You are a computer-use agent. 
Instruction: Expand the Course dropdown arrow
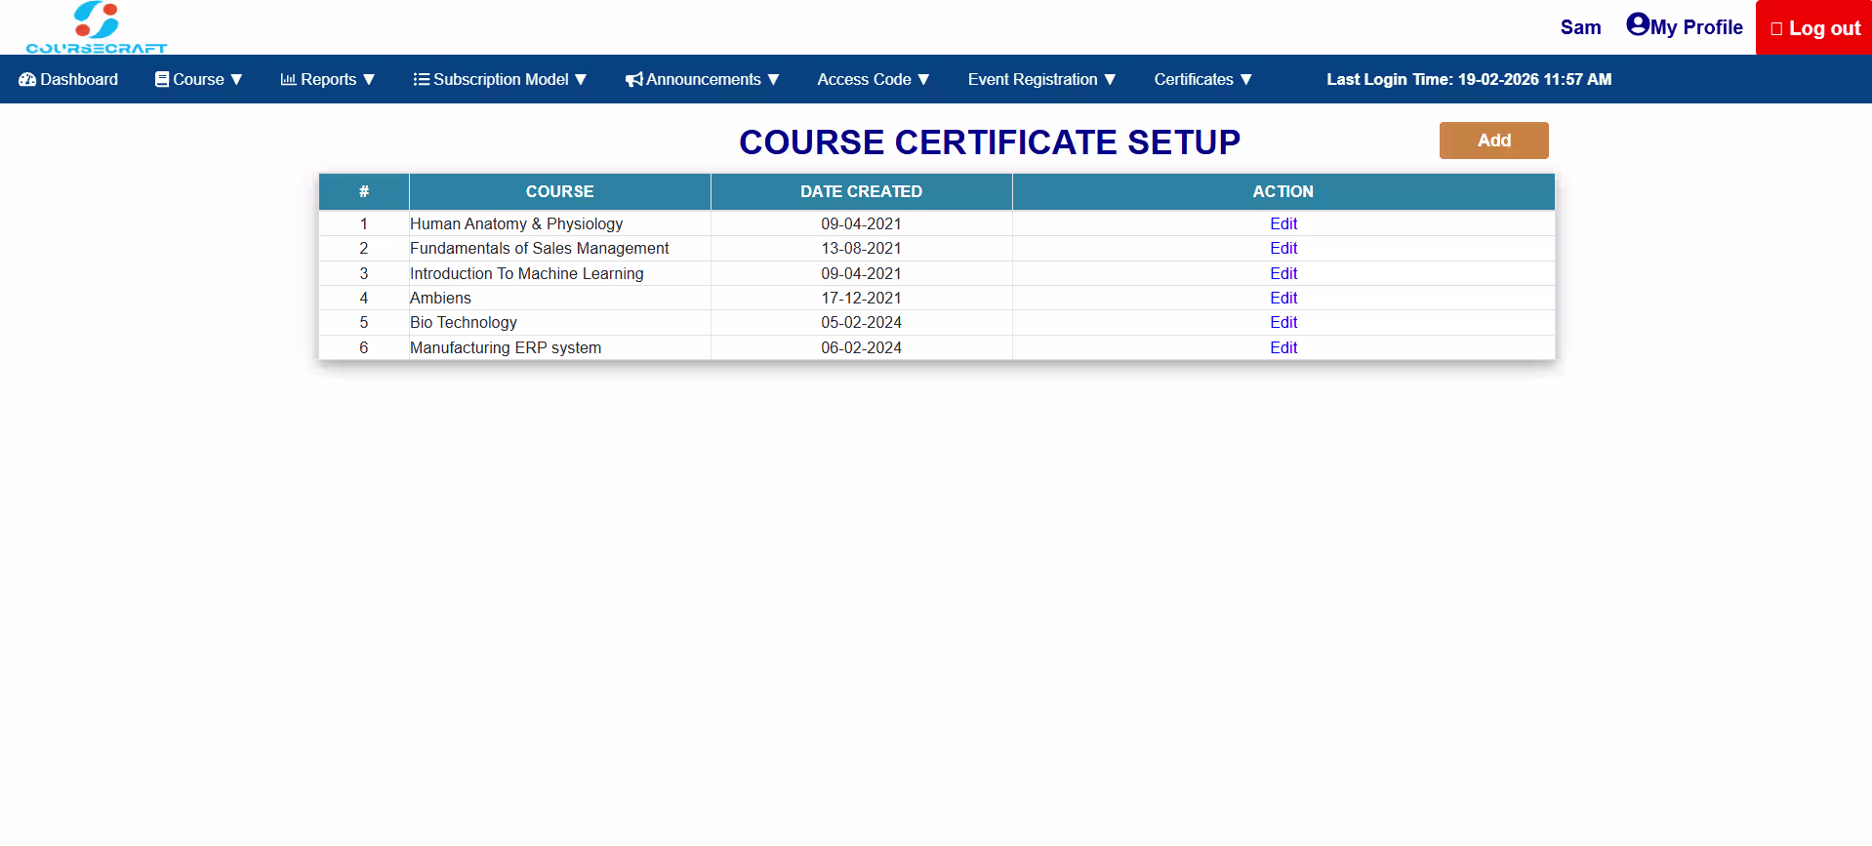coord(236,80)
